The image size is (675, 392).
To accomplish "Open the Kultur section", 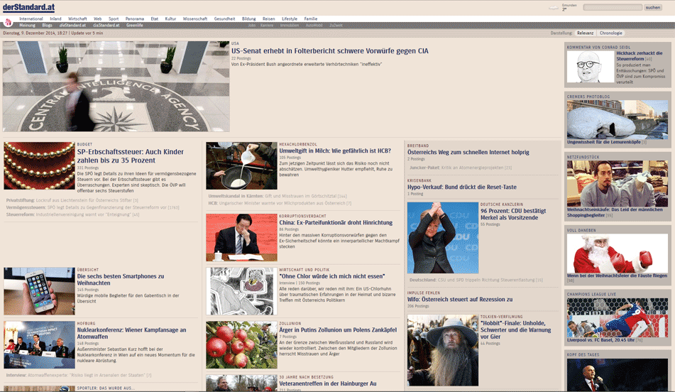I will (170, 19).
